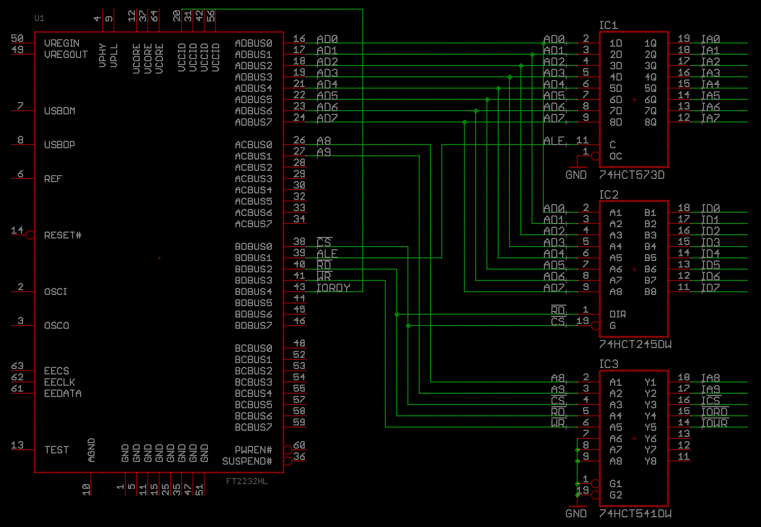Click the IOWR net label

pyautogui.click(x=715, y=423)
